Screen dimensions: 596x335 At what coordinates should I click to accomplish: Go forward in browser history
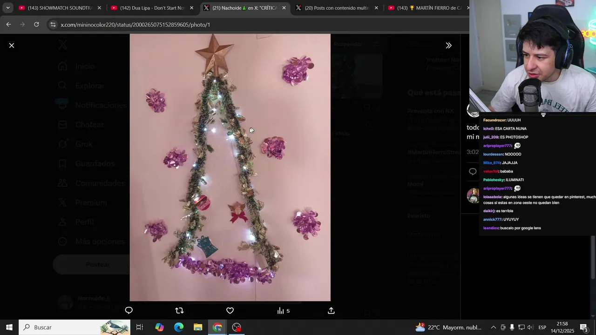click(x=22, y=25)
